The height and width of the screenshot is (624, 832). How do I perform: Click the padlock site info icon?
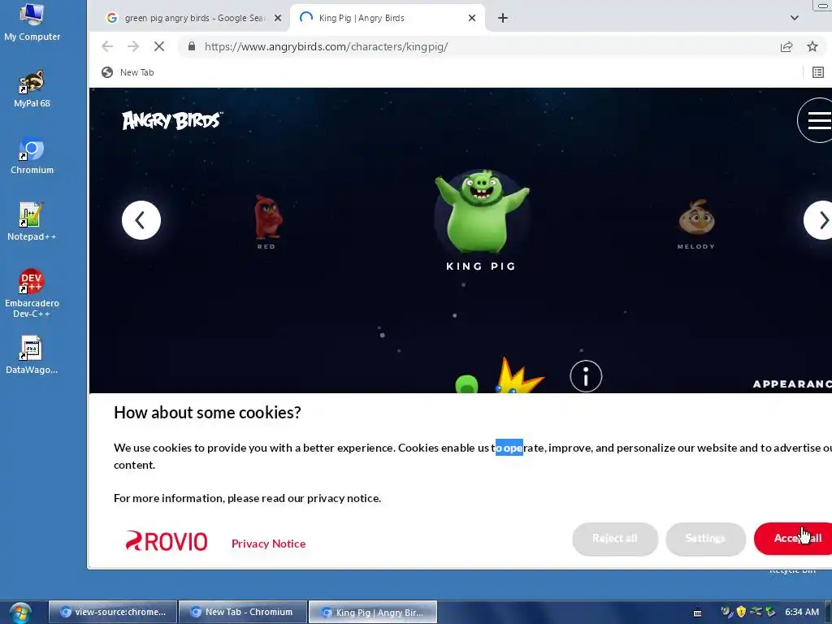point(192,46)
